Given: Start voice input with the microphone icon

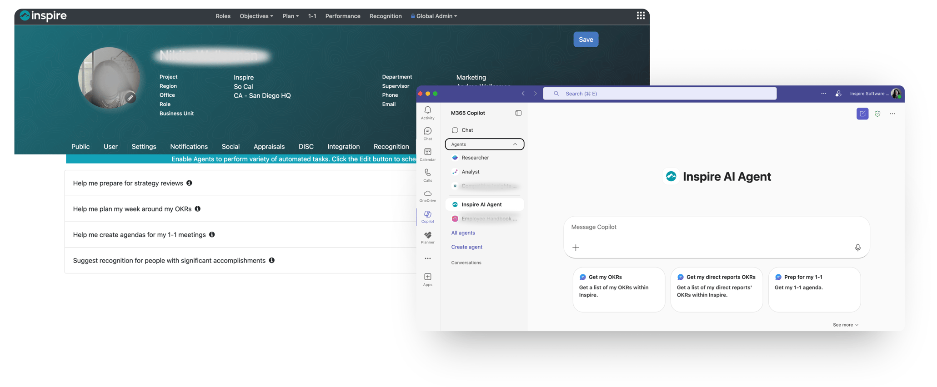Looking at the screenshot, I should coord(857,248).
